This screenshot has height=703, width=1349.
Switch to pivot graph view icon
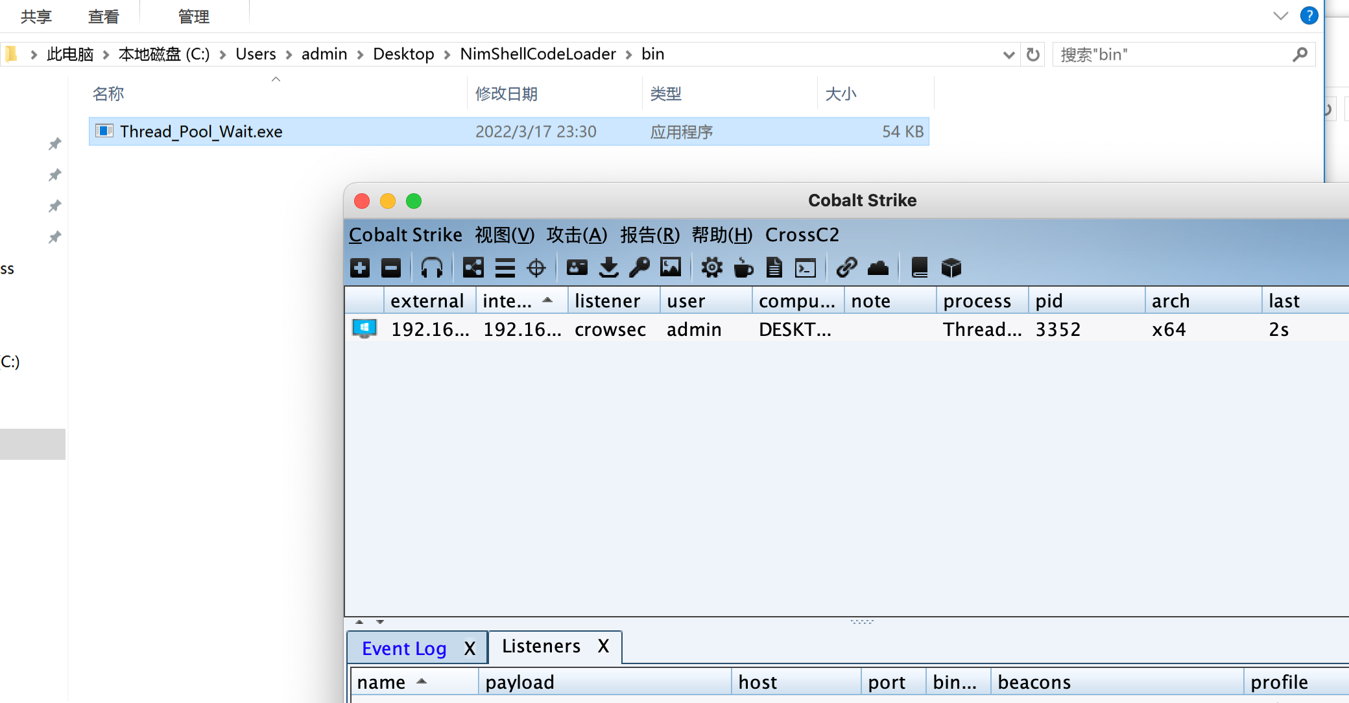coord(473,268)
